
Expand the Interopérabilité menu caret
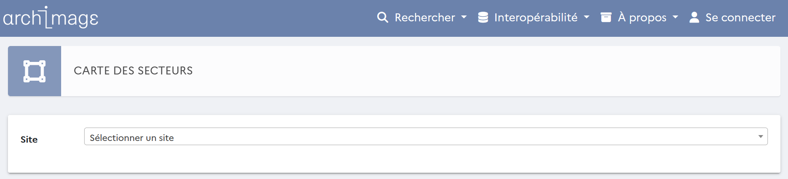click(587, 18)
